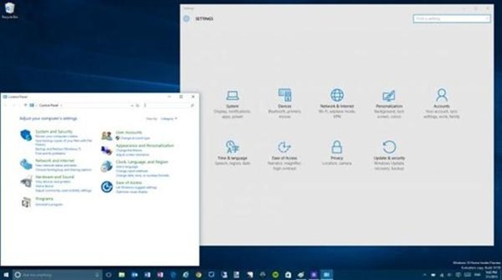The image size is (502, 280).
Task: Open Personalization settings icon
Action: pos(389,95)
